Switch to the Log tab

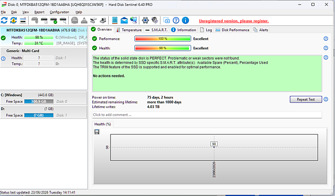(x=206, y=30)
